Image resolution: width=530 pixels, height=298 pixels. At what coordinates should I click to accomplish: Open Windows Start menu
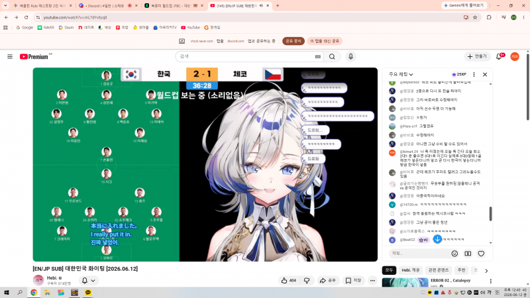[7, 293]
